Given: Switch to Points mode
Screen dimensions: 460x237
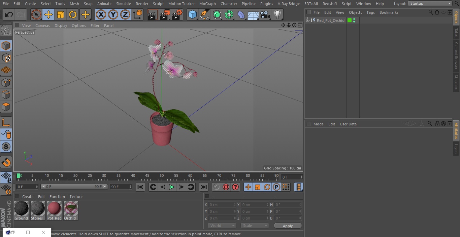Looking at the screenshot, I should 6,82.
